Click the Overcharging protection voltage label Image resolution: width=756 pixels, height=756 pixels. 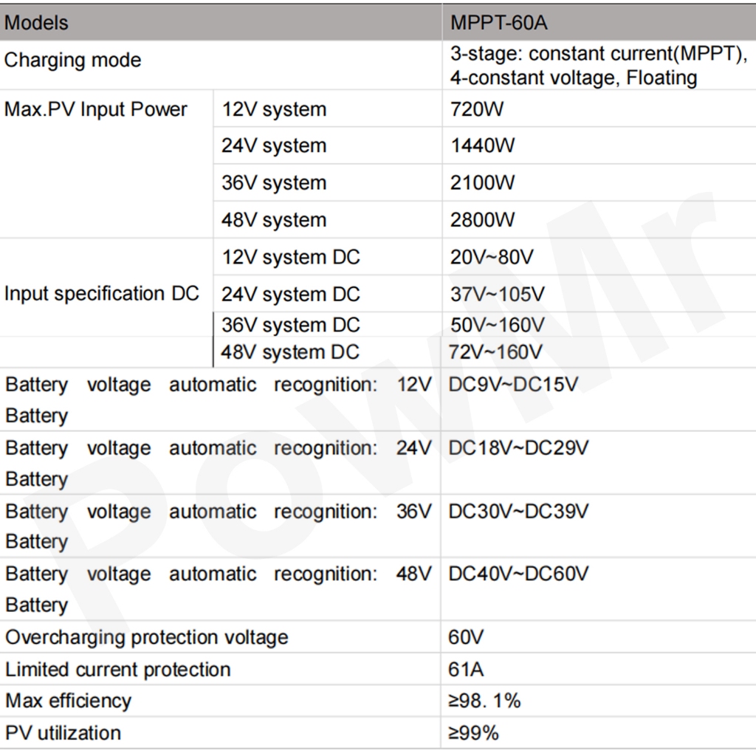coord(146,637)
